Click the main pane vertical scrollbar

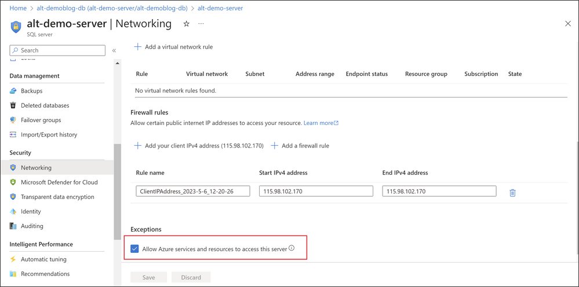pyautogui.click(x=577, y=197)
